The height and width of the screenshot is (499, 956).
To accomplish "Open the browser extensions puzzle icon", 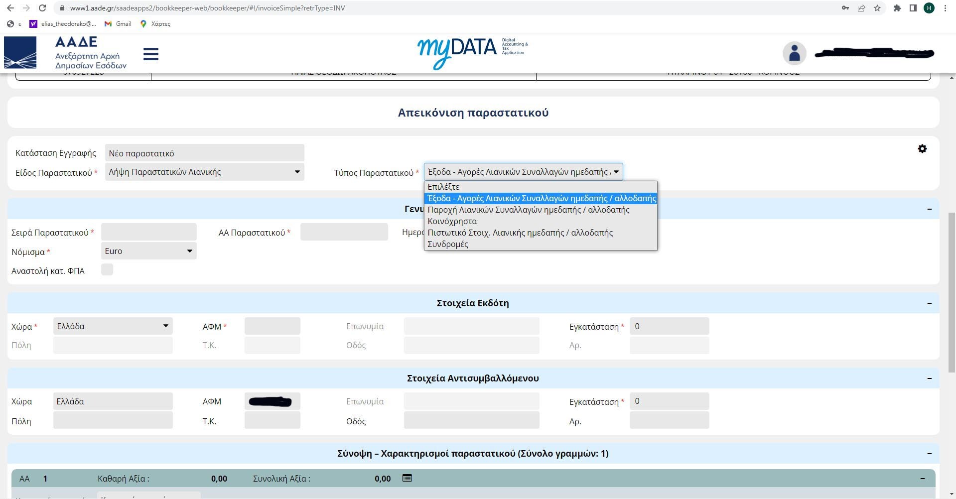I will tap(897, 8).
